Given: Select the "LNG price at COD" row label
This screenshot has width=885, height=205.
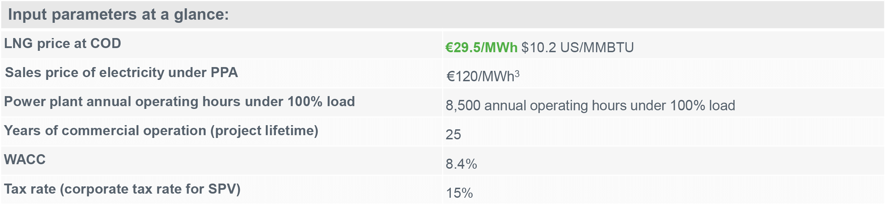Looking at the screenshot, I should pos(63,44).
